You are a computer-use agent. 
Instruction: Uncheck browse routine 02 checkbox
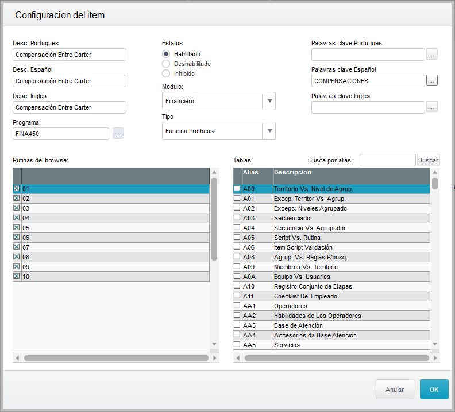(17, 199)
